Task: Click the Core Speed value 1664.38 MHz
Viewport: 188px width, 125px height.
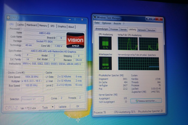Action: pyautogui.click(x=32, y=77)
